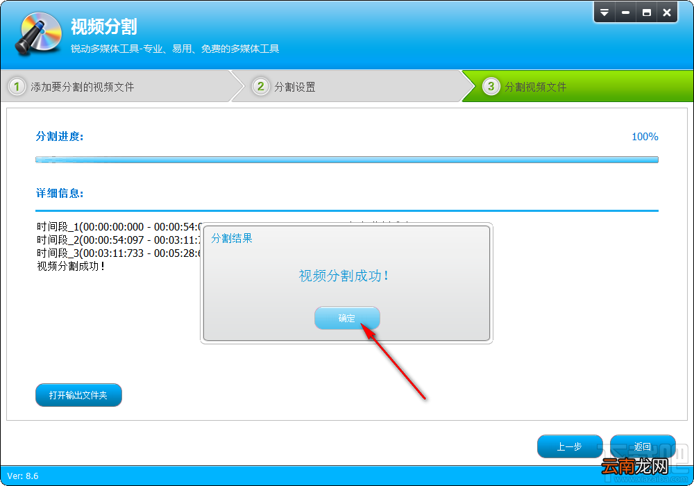
Task: Click the 100% progress value
Action: tap(645, 137)
